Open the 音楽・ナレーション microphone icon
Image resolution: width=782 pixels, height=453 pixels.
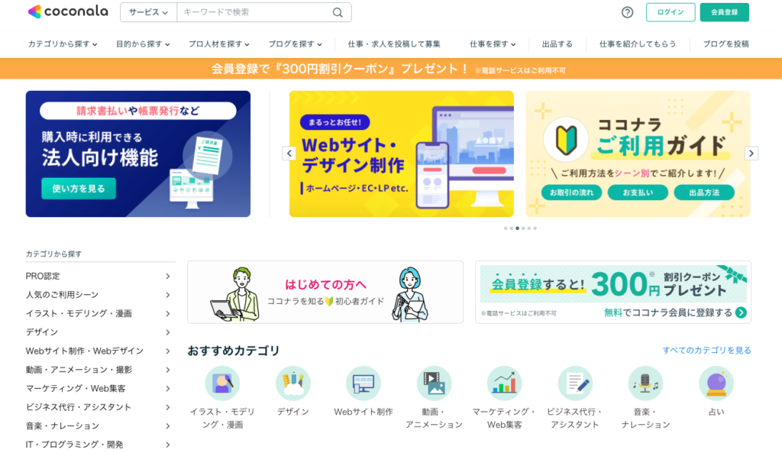[645, 383]
